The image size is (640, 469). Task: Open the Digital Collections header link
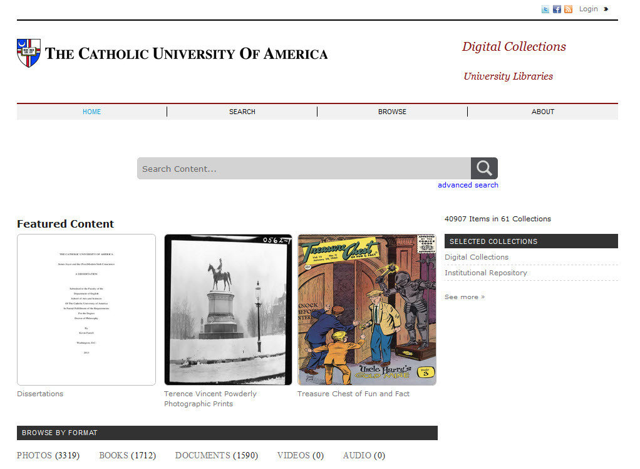pyautogui.click(x=514, y=46)
